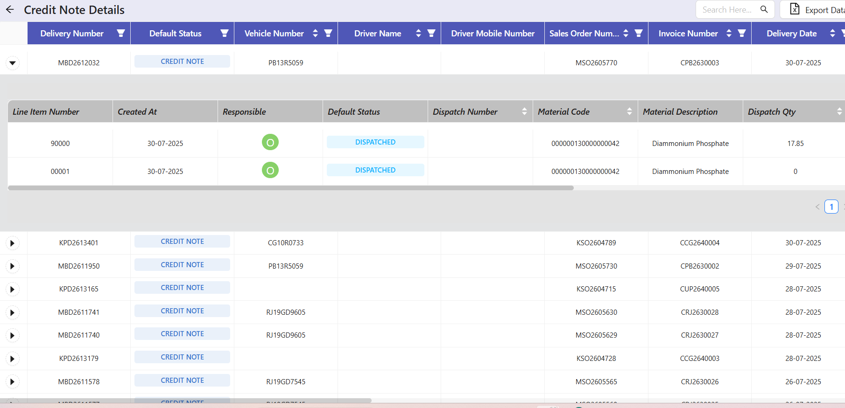
Task: Filter the Driver Name column
Action: click(431, 33)
